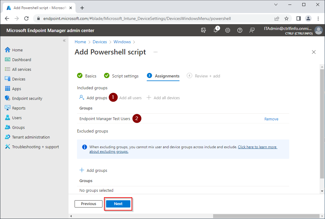Remove Endpoint Manager Test Users group

(x=271, y=119)
